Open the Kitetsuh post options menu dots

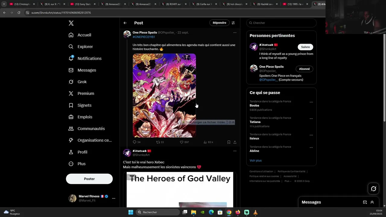pyautogui.click(x=235, y=151)
